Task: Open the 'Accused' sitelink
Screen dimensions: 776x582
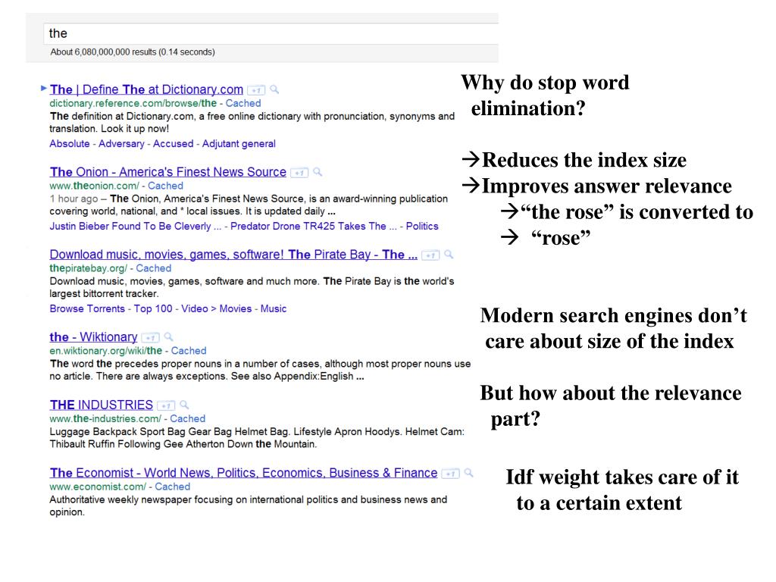Action: tap(173, 143)
